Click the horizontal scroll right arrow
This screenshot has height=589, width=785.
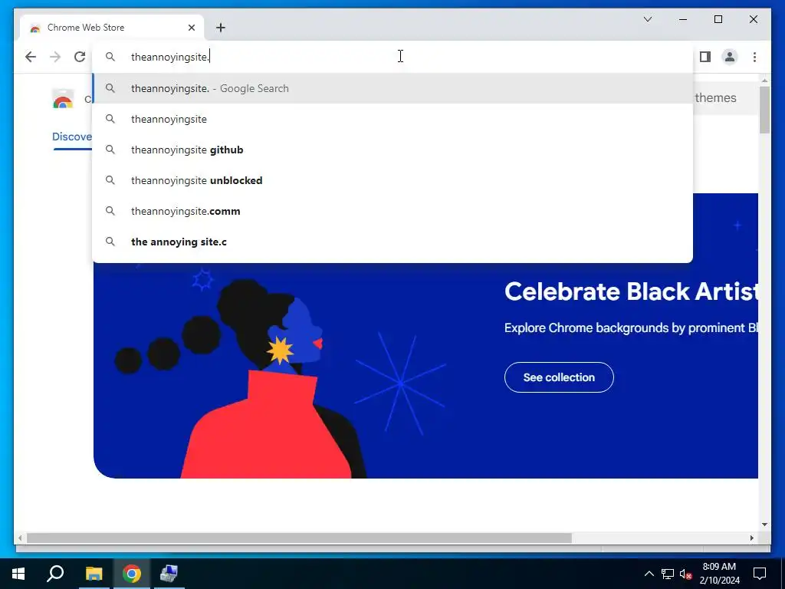point(751,538)
